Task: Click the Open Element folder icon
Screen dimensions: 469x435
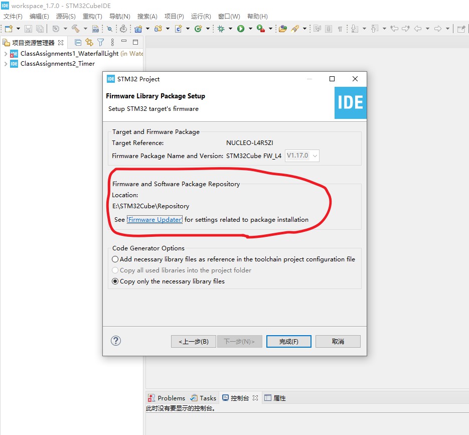Action: tap(283, 29)
